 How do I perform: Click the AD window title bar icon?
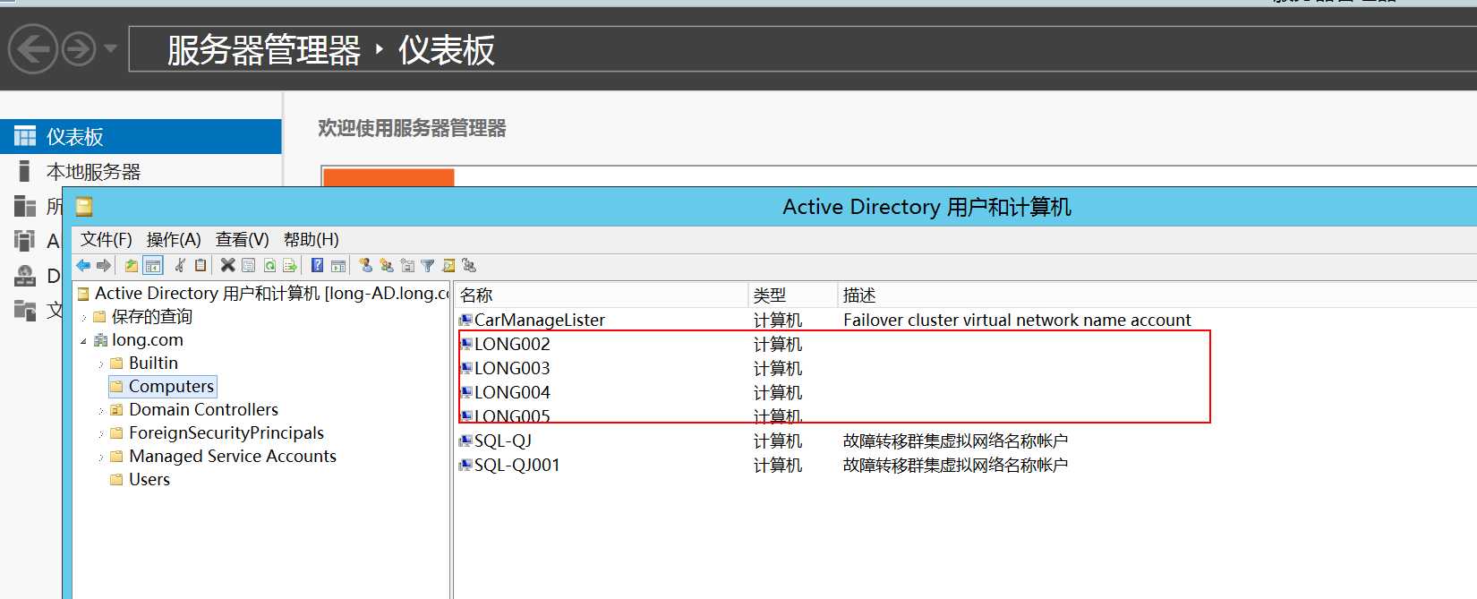coord(84,207)
